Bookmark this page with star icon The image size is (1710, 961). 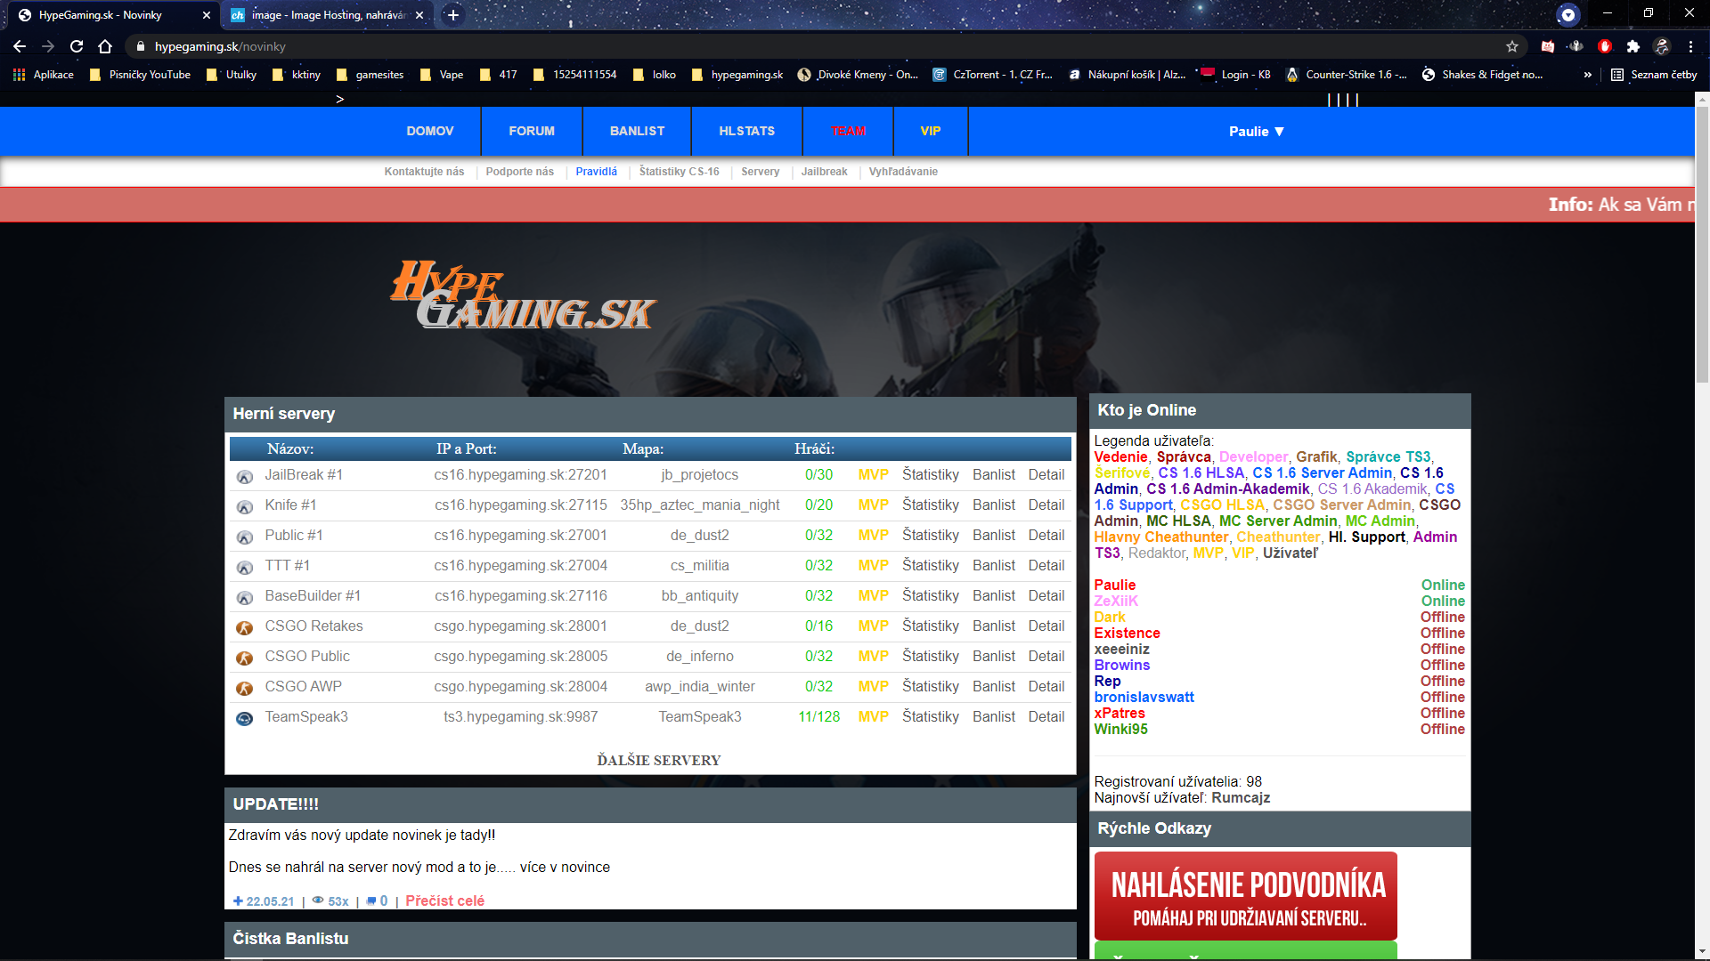point(1511,46)
